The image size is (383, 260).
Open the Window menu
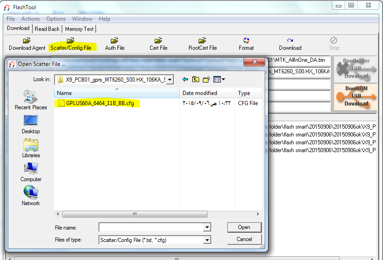[x=82, y=19]
